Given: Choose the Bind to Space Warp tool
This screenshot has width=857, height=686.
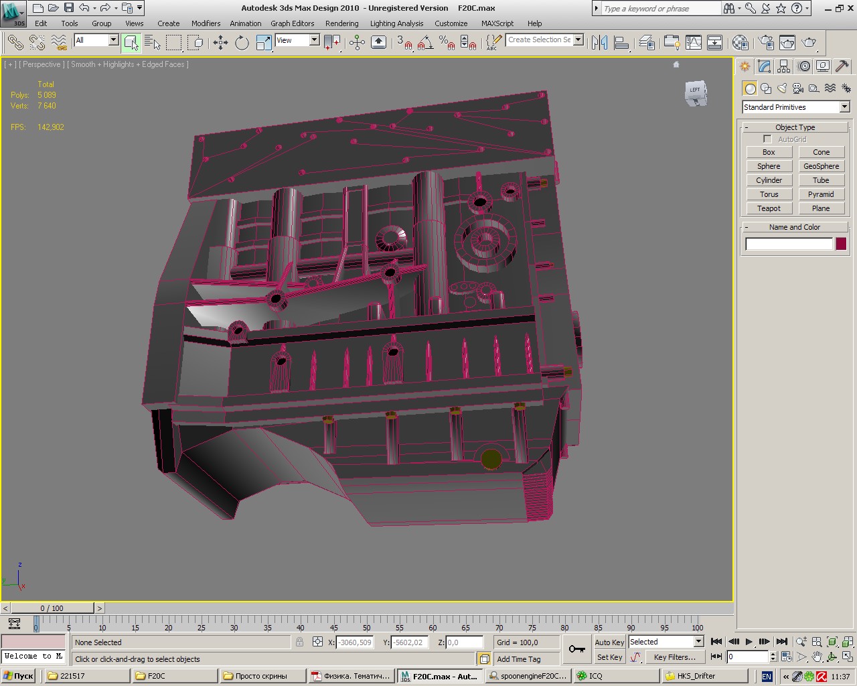Looking at the screenshot, I should click(x=59, y=43).
